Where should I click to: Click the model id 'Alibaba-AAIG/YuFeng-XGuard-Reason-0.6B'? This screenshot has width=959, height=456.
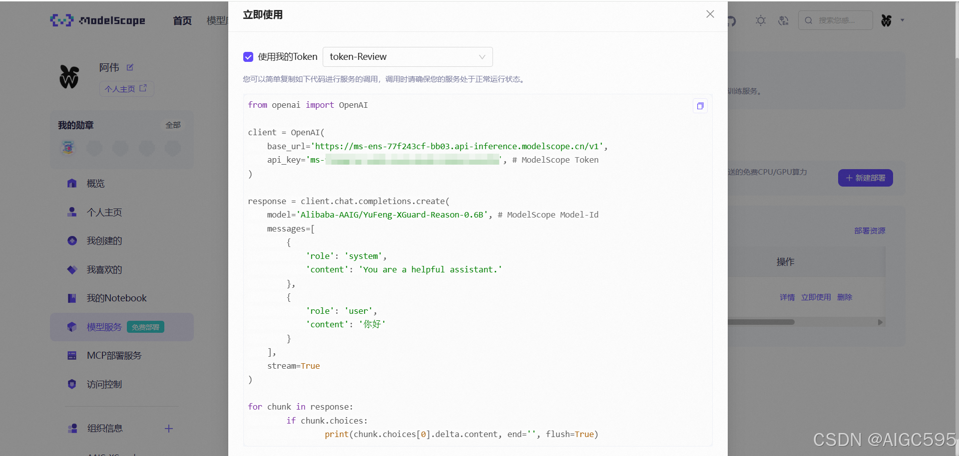click(x=392, y=215)
